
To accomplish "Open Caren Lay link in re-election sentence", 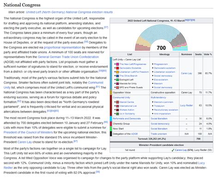I will (24, 142).
